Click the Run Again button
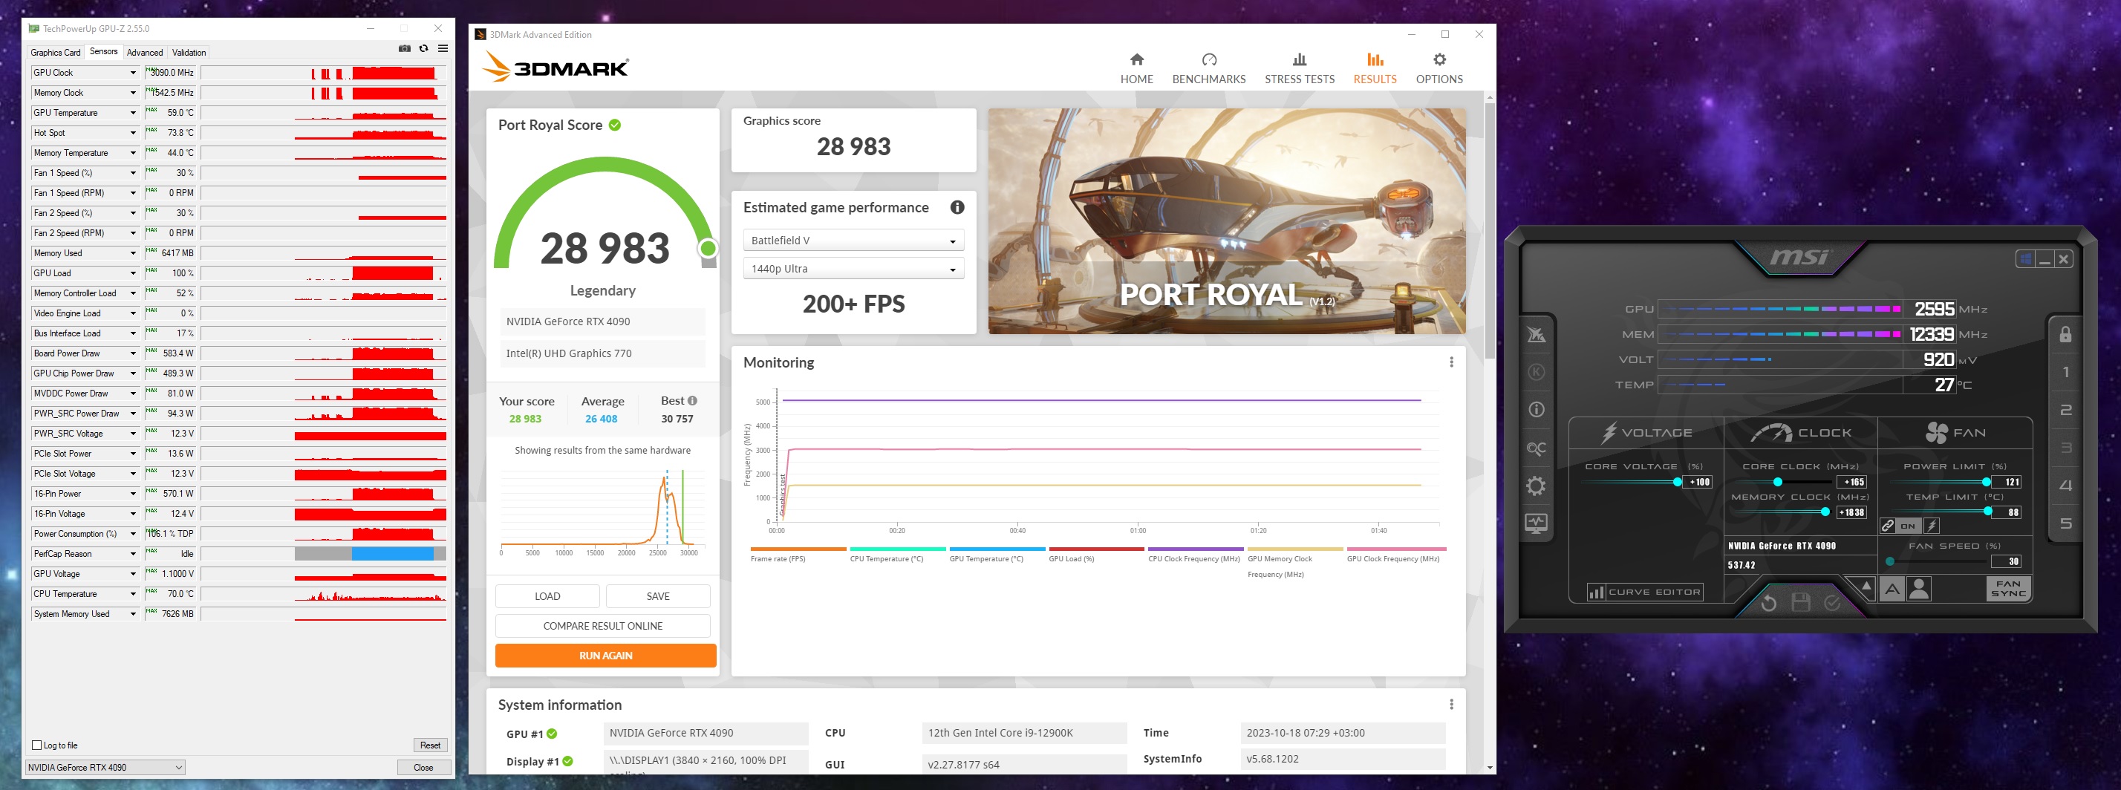Image resolution: width=2121 pixels, height=790 pixels. (605, 656)
